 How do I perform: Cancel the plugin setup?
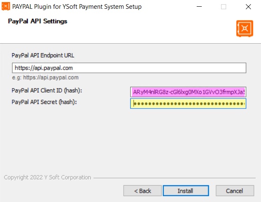[235, 191]
